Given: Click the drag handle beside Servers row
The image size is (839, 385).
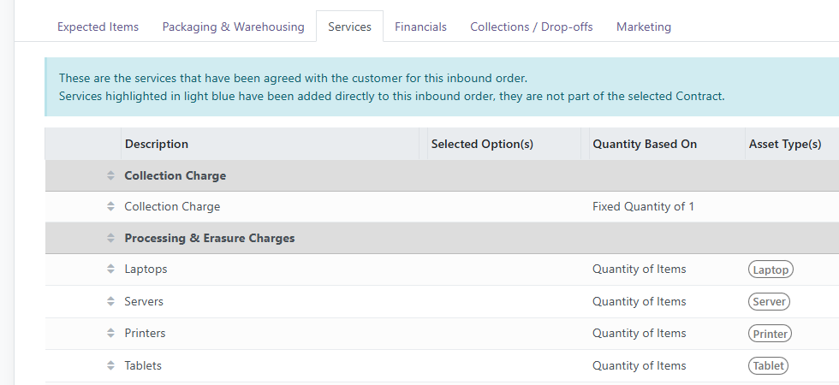Looking at the screenshot, I should [x=110, y=301].
